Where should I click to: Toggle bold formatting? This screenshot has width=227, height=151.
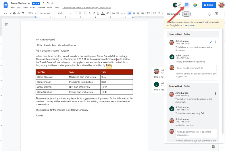[x=90, y=13]
